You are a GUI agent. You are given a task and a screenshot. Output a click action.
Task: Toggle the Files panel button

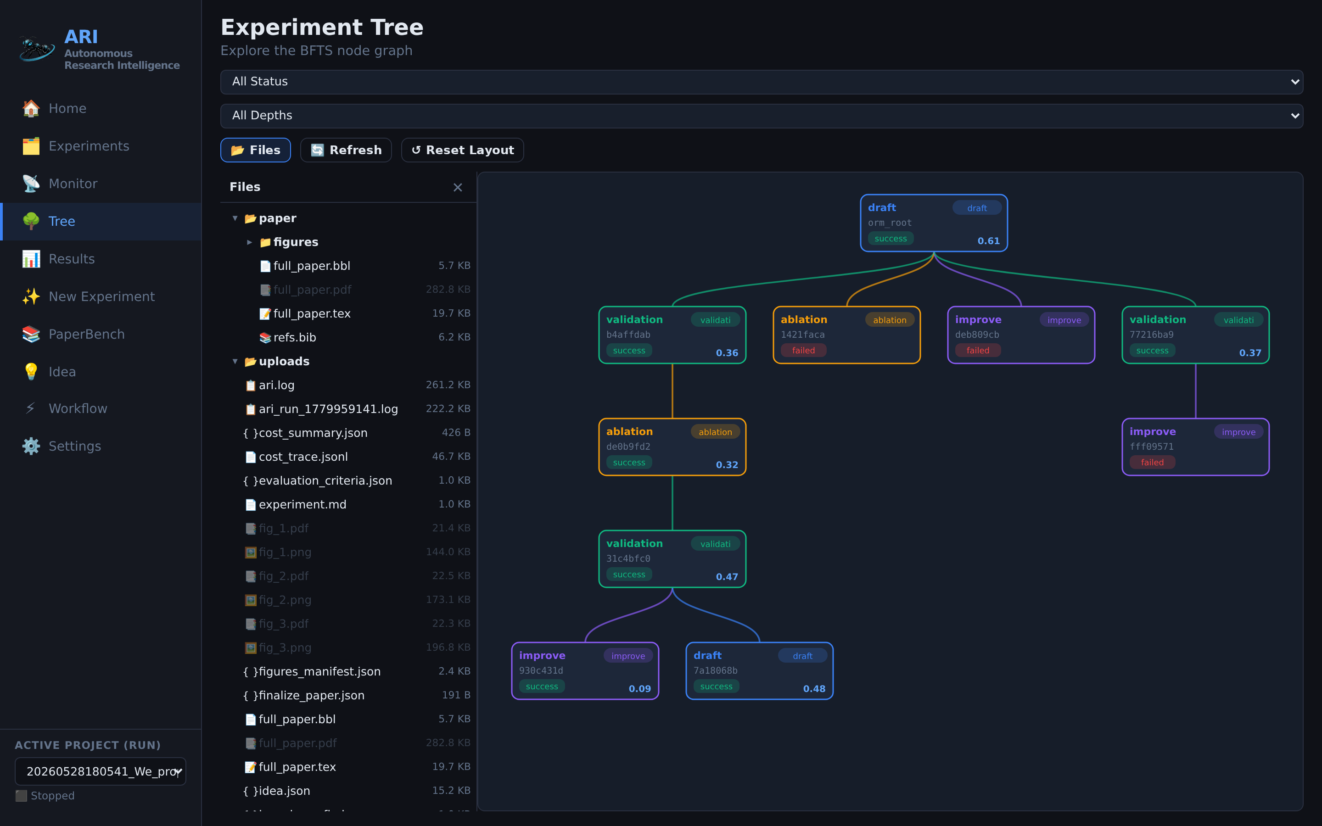[255, 150]
